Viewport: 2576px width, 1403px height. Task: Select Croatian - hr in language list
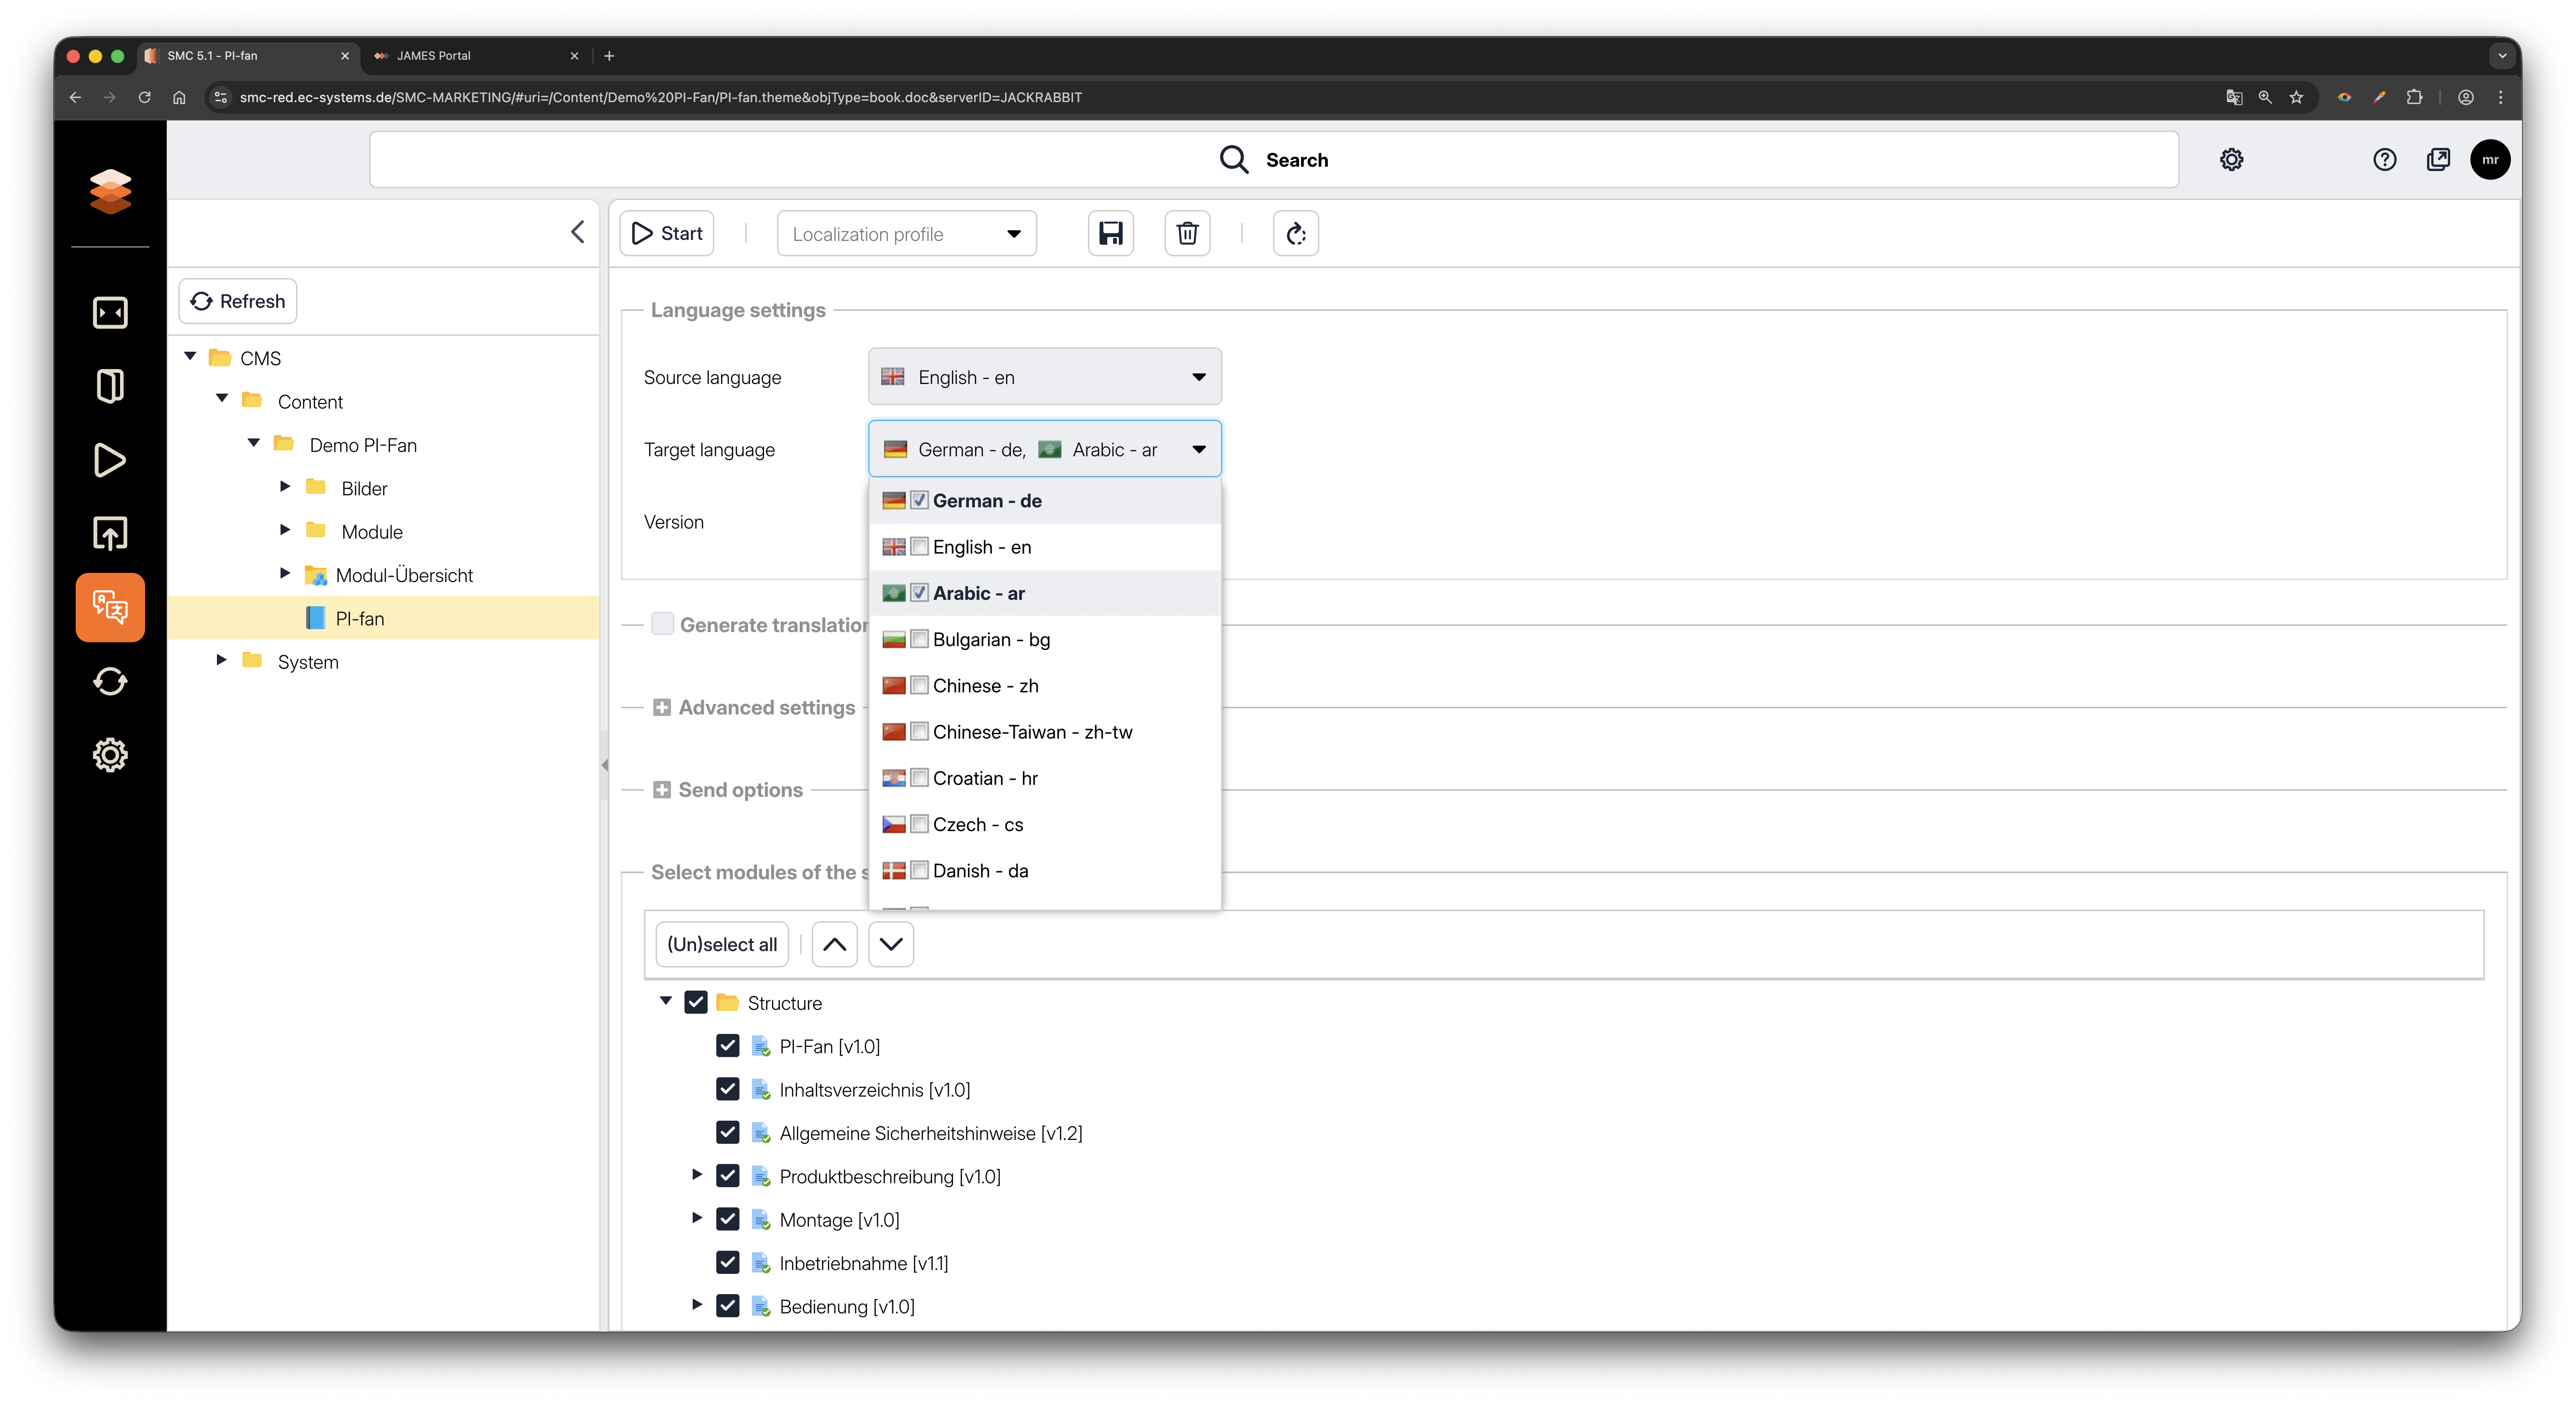[984, 779]
